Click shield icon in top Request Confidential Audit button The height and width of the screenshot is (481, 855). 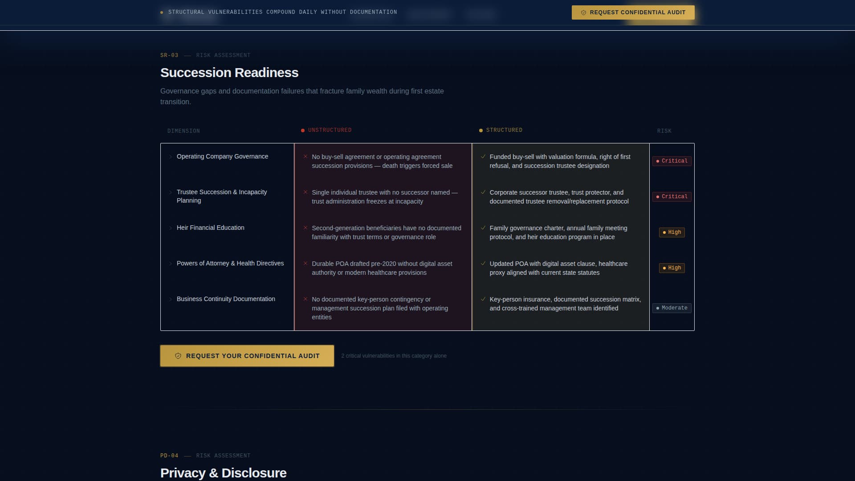(583, 12)
